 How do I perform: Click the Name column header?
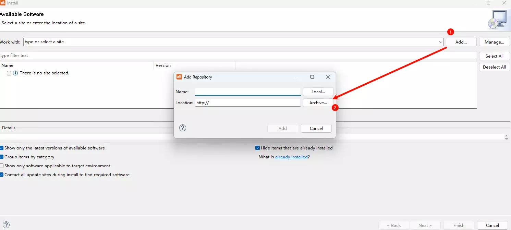coord(8,65)
